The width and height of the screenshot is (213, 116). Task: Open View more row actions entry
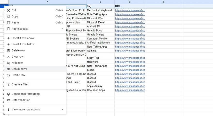coord(35,109)
